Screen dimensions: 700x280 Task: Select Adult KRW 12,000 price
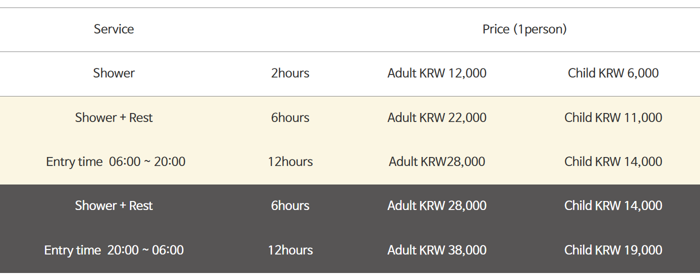437,73
